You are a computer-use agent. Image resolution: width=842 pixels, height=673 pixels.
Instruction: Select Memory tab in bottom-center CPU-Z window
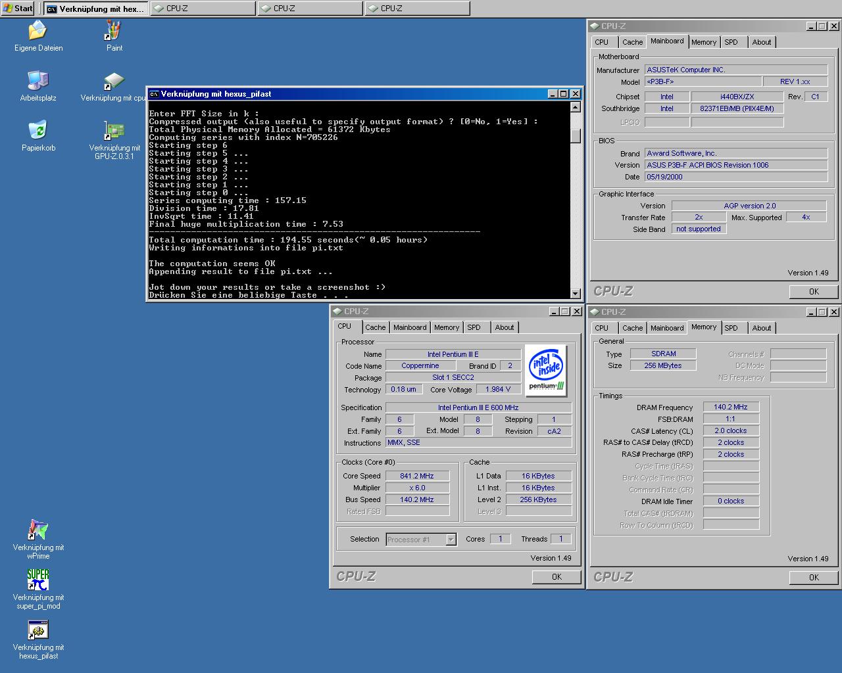point(446,327)
